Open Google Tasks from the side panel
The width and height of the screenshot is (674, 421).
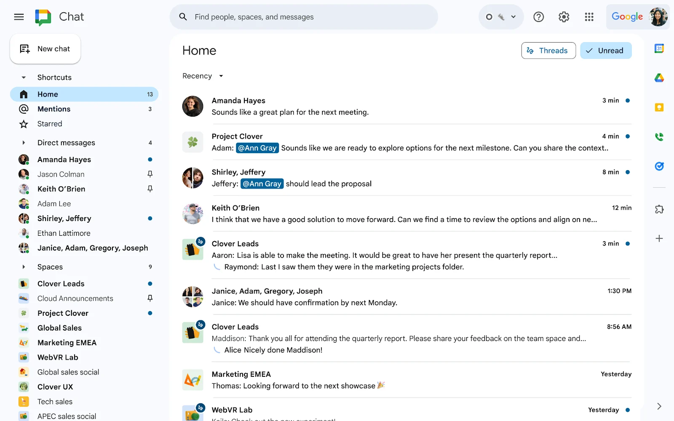coord(660,166)
